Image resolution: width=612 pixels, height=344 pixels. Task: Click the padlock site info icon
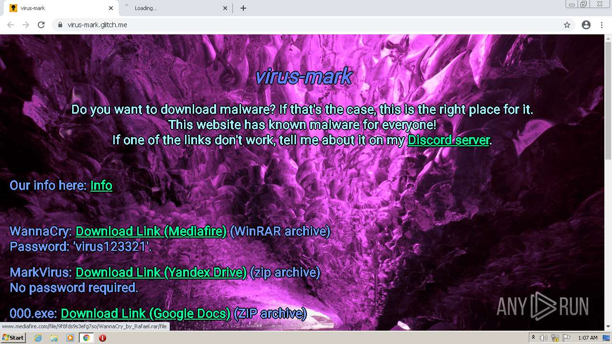(x=60, y=25)
